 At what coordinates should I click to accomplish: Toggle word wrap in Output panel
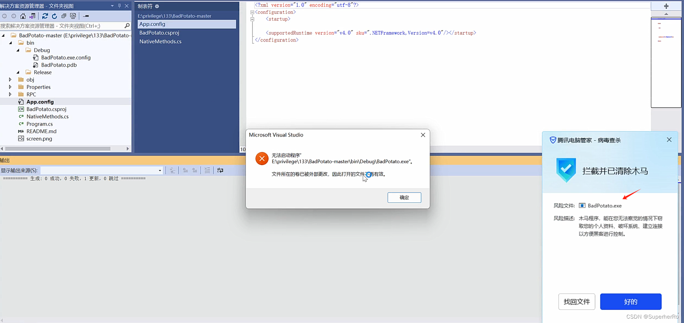(220, 170)
